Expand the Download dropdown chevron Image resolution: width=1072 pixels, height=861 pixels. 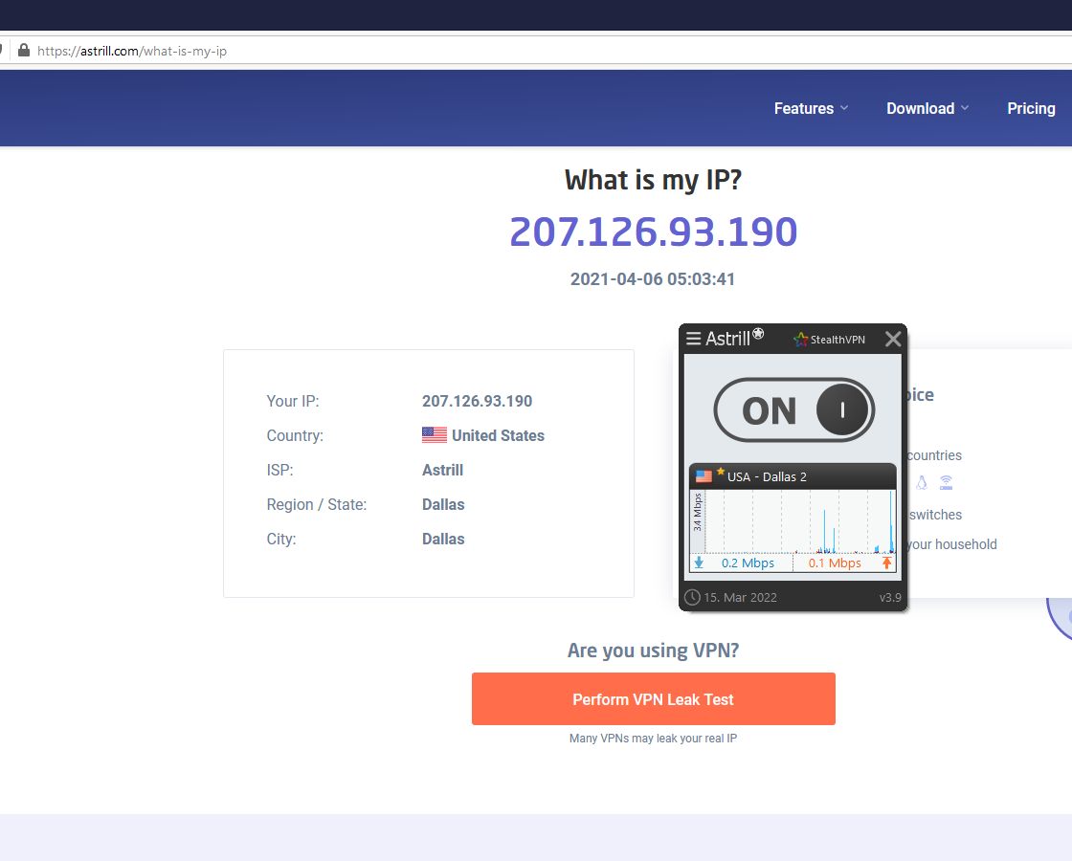[965, 108]
